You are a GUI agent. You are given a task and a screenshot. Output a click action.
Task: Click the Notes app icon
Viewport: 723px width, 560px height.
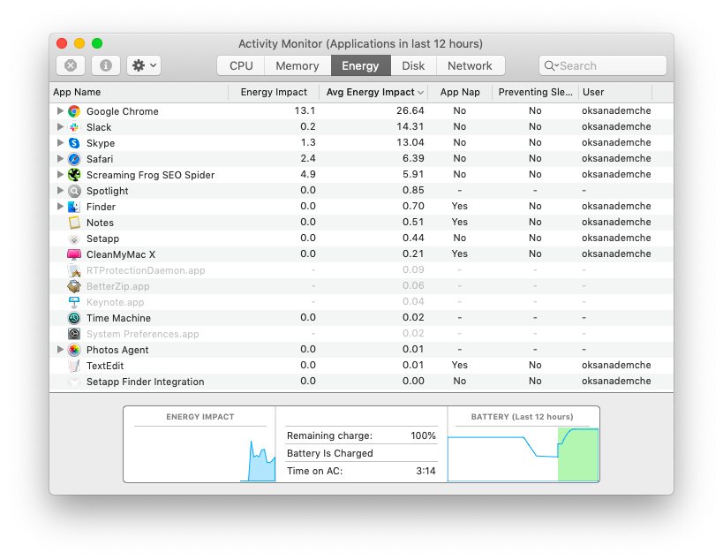pyautogui.click(x=74, y=223)
